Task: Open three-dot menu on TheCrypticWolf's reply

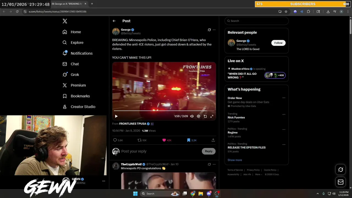Action: click(x=214, y=164)
